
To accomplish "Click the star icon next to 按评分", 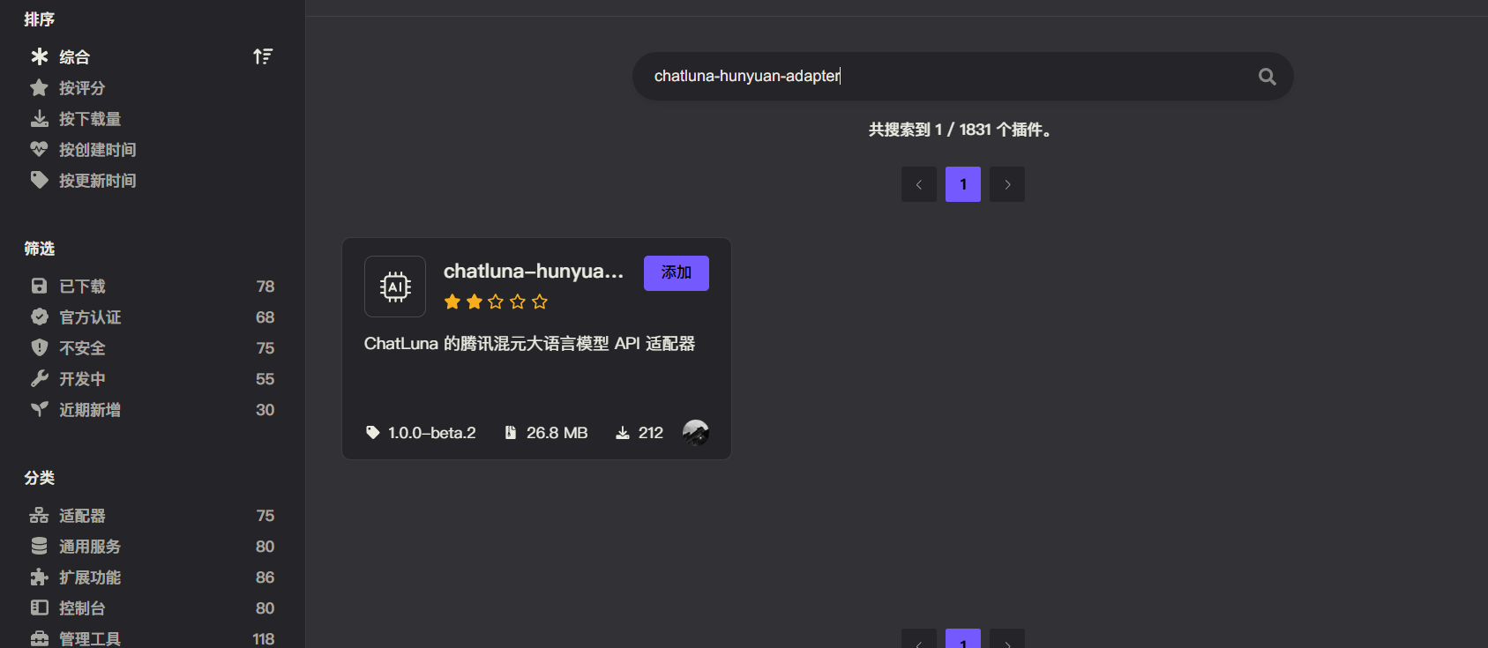I will [40, 88].
